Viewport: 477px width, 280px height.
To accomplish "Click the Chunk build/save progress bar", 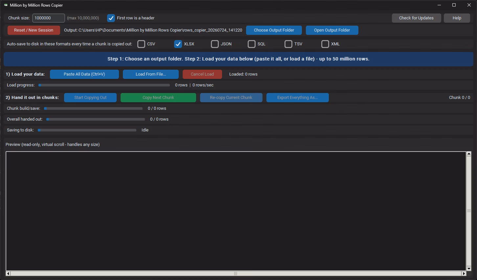I will (93, 108).
